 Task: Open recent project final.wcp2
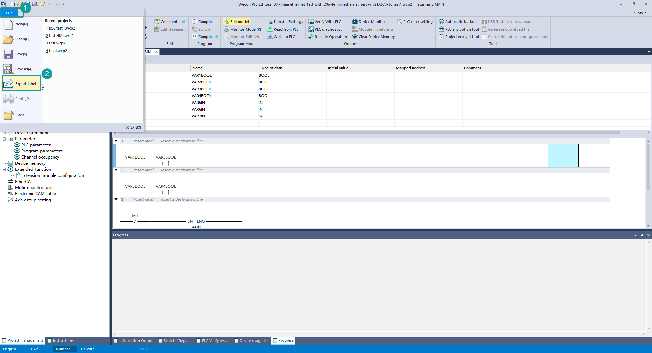pos(56,51)
